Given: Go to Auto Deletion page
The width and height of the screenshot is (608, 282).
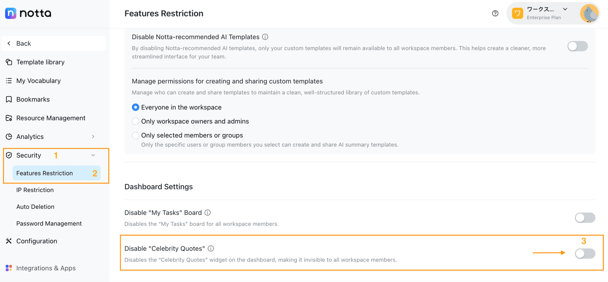Looking at the screenshot, I should point(35,207).
